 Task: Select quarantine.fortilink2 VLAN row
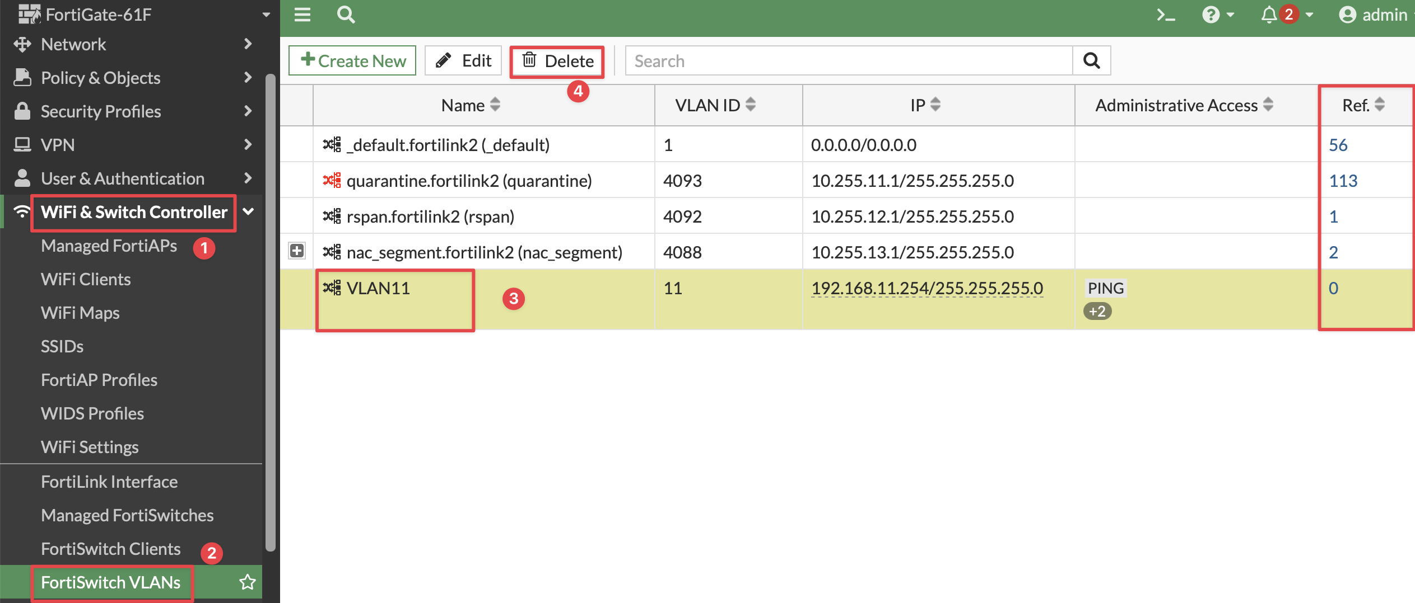point(846,181)
